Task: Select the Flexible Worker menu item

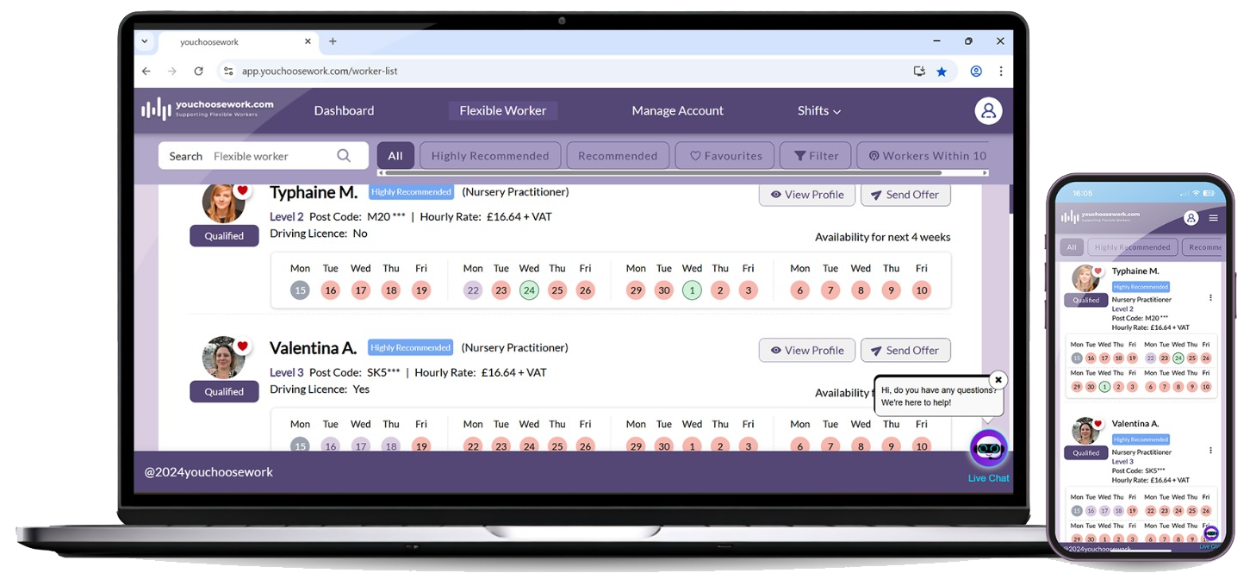Action: (x=503, y=110)
